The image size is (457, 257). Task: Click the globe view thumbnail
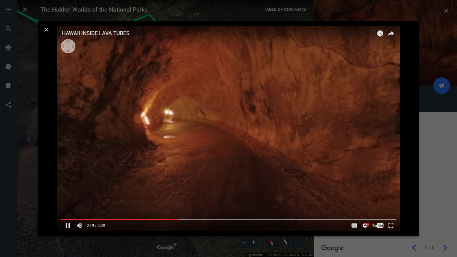click(x=295, y=241)
